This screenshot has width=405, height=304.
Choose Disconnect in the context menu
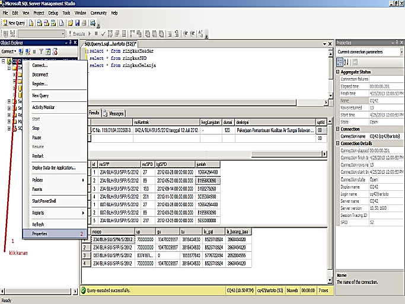point(55,75)
